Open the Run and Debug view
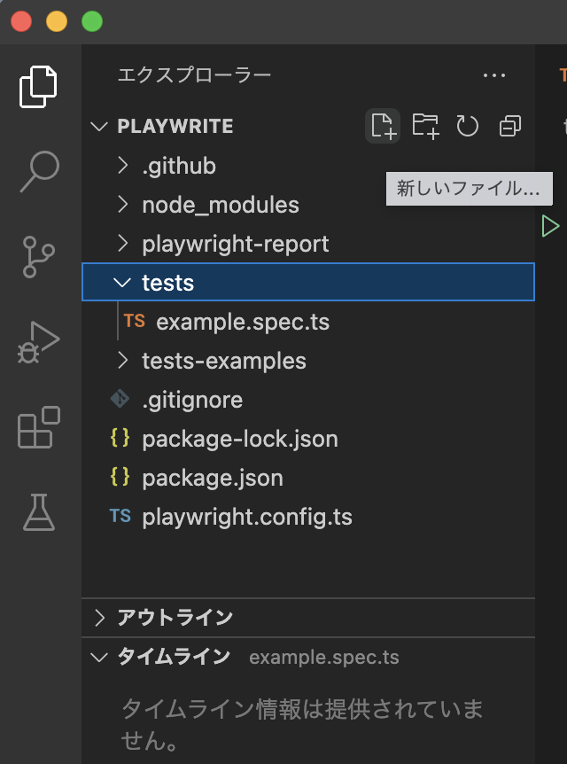 coord(38,342)
